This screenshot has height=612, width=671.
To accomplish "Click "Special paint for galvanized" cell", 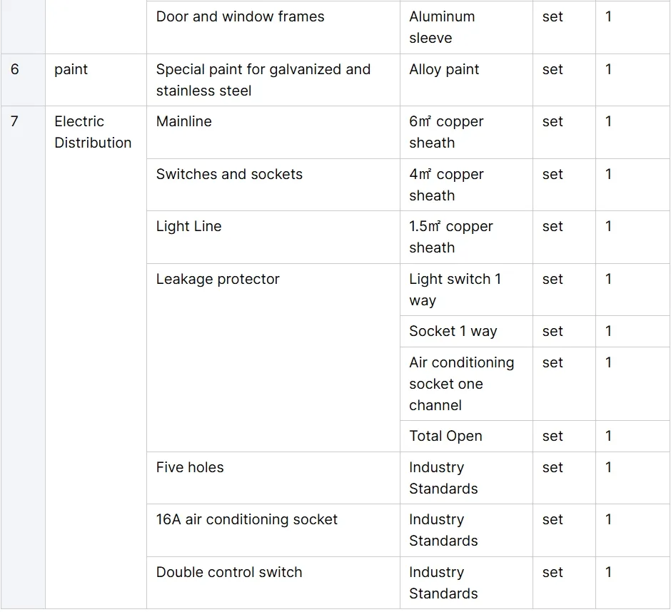I will click(x=263, y=80).
